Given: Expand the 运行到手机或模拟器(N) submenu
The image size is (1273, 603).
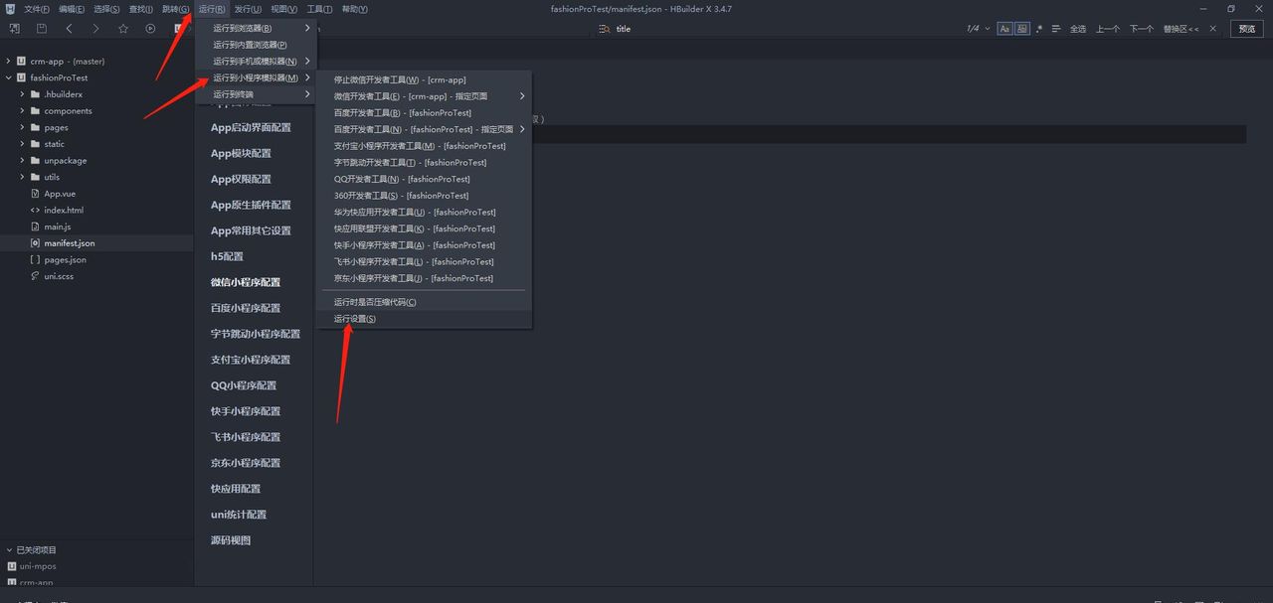Looking at the screenshot, I should pyautogui.click(x=256, y=62).
